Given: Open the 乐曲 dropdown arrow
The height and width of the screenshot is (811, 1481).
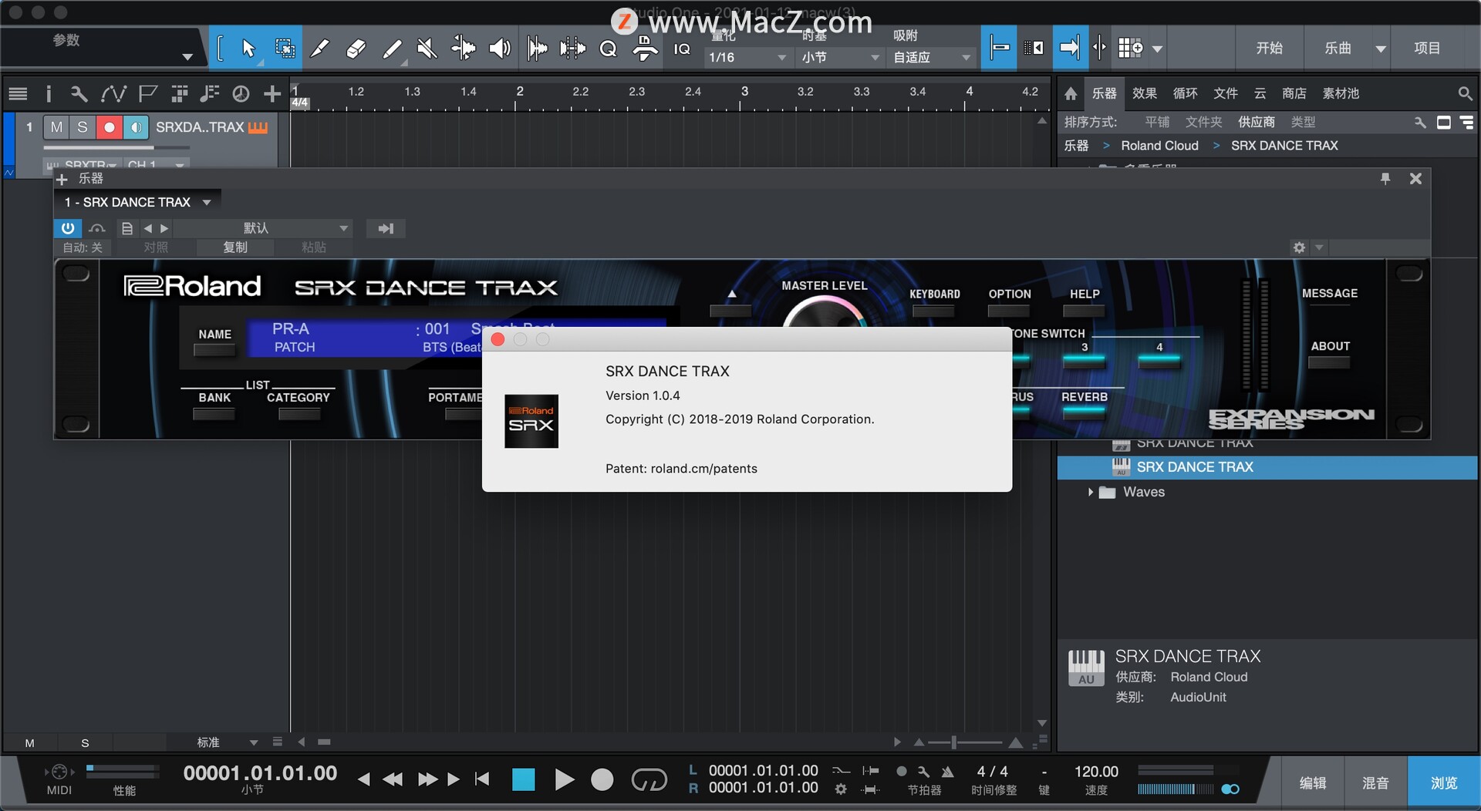Looking at the screenshot, I should click(1381, 49).
